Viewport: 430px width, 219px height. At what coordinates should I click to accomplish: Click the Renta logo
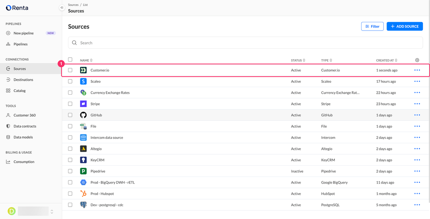(x=17, y=8)
